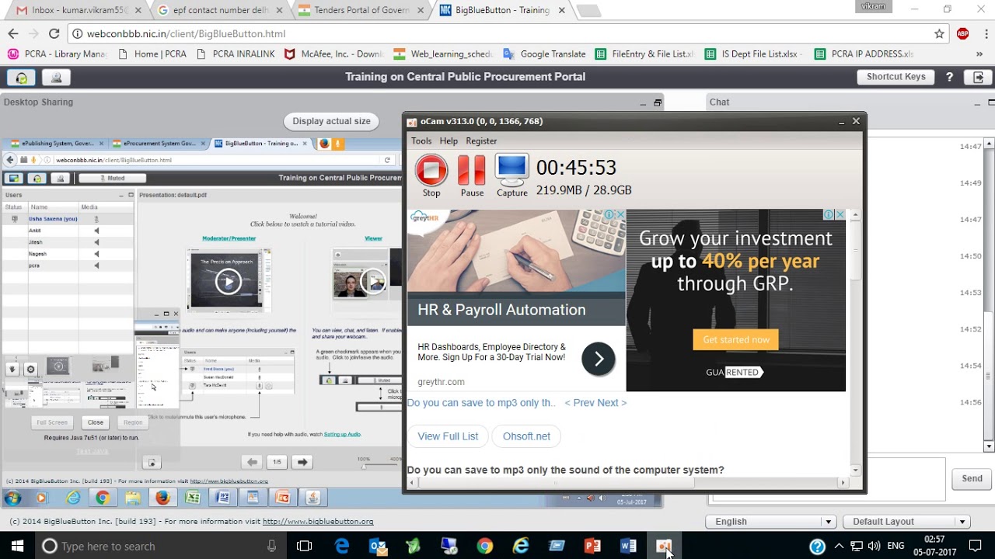Open Internet Explorer from taskbar

pos(521,547)
